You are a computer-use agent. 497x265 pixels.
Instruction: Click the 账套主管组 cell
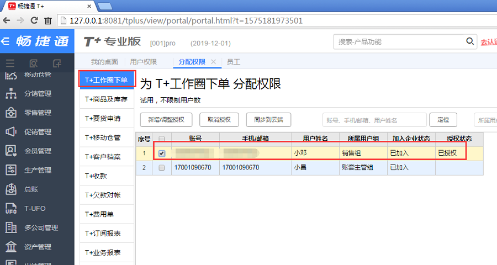pos(363,168)
